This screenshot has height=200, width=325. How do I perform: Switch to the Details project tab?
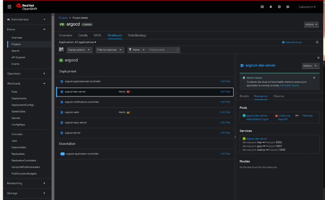point(83,35)
